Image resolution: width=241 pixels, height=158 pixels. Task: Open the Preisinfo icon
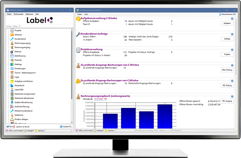coord(12,60)
